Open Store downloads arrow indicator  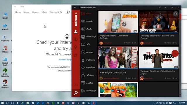pyautogui.click(x=68, y=12)
